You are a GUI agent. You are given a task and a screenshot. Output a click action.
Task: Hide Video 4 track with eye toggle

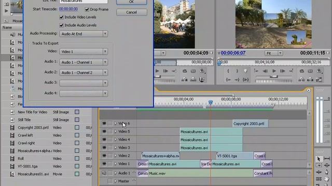pos(104,139)
